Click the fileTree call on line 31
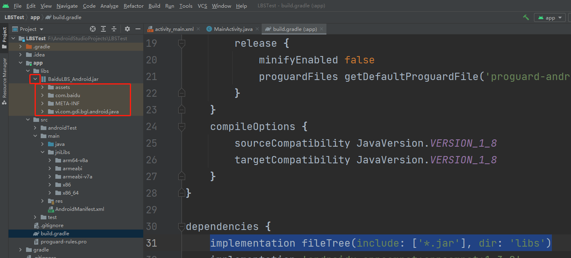This screenshot has width=571, height=258. pyautogui.click(x=326, y=243)
